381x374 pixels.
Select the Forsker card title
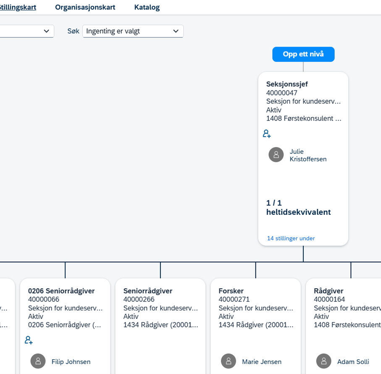point(231,291)
